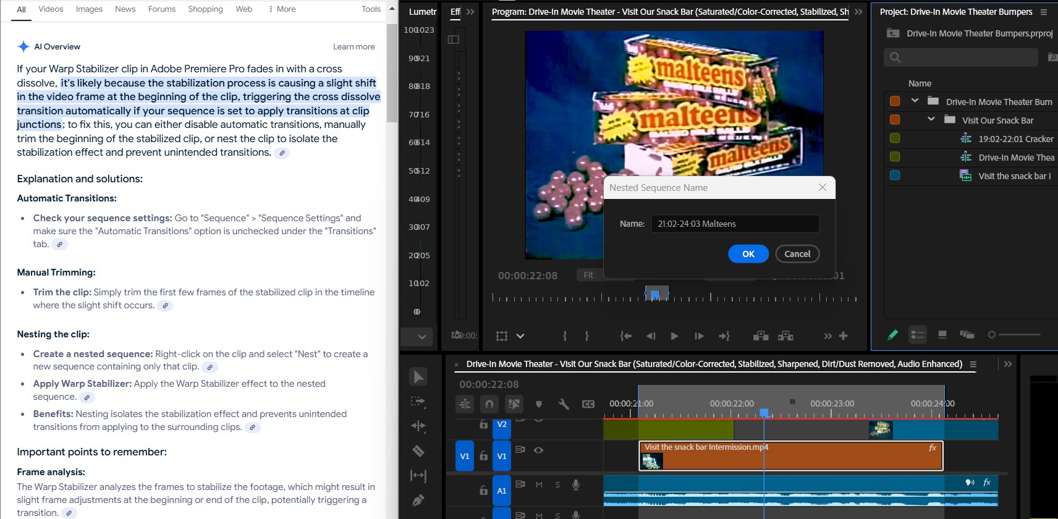The image size is (1058, 519).
Task: Play the Program monitor preview
Action: pos(675,336)
